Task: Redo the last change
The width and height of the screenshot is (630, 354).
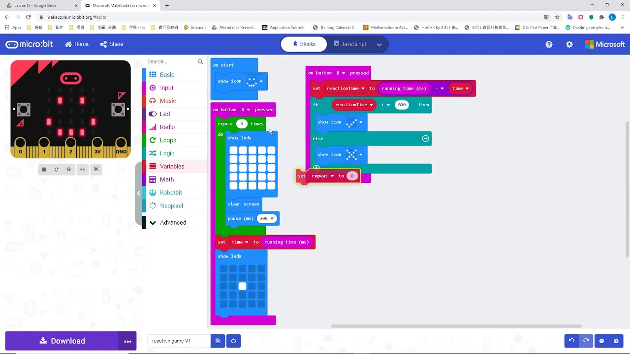Action: tap(586, 341)
